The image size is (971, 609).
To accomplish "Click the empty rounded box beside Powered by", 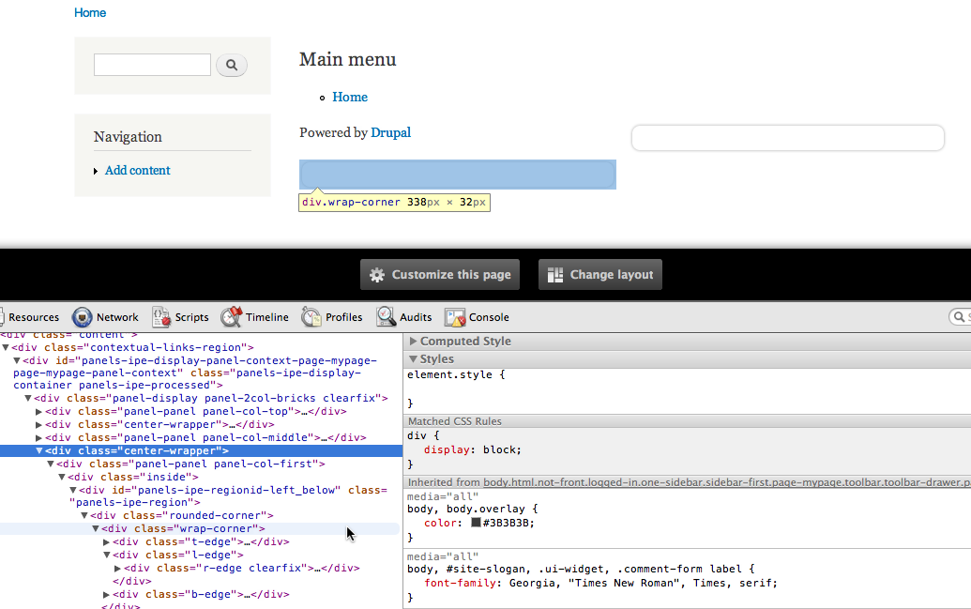I will (x=788, y=138).
